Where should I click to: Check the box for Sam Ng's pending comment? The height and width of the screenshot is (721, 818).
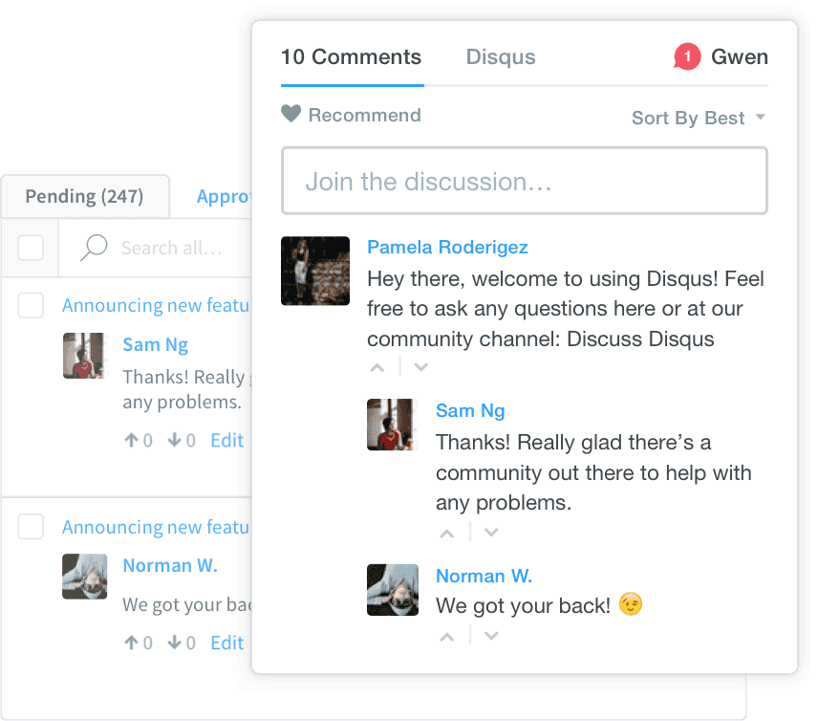pos(31,306)
